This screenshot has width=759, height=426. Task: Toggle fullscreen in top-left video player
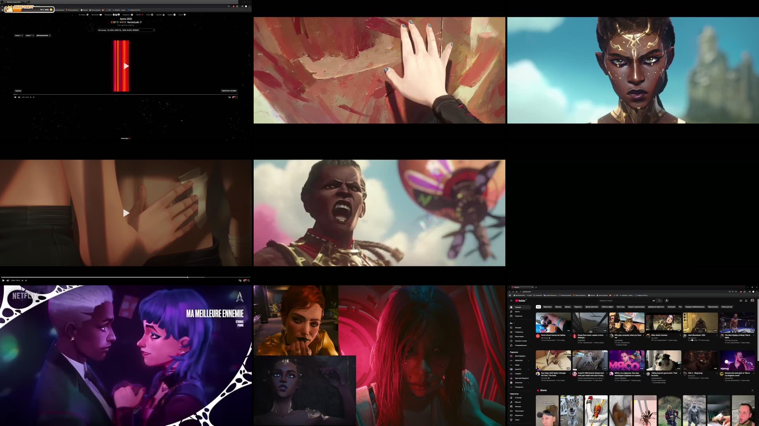click(237, 97)
